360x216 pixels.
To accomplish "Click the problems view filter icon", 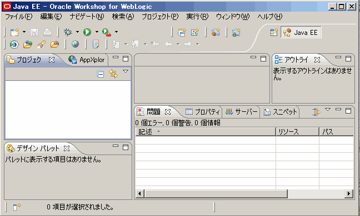I will coord(316,112).
